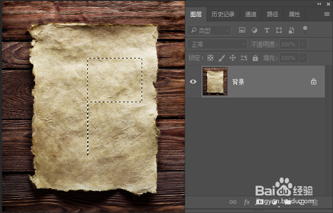Click the link layers icon
This screenshot has width=333, height=213.
click(x=233, y=202)
